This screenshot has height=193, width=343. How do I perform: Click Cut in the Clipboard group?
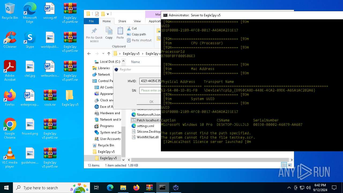pyautogui.click(x=132, y=28)
